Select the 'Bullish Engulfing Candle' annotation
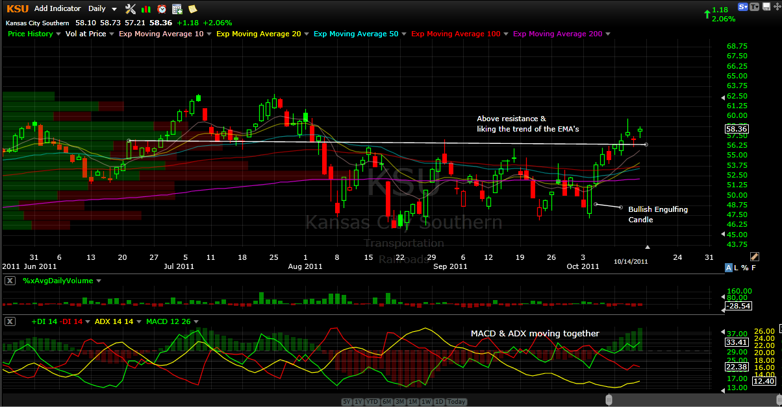 tap(658, 215)
